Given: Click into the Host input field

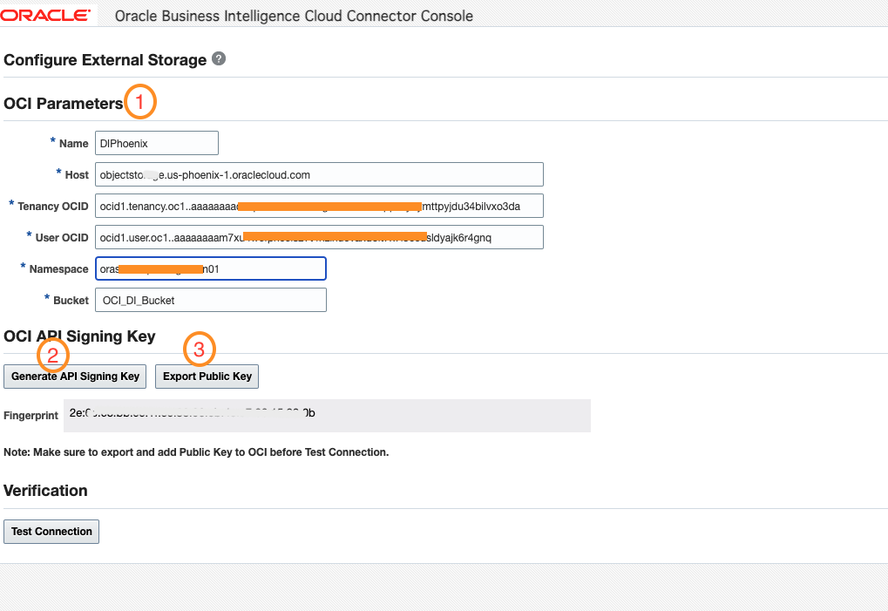Looking at the screenshot, I should click(318, 174).
